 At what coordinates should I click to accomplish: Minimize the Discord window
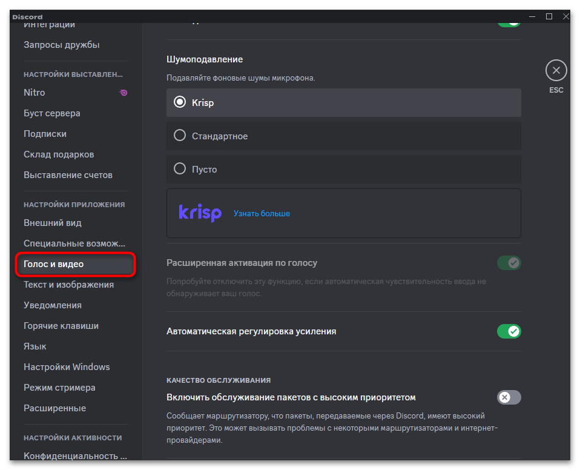532,16
